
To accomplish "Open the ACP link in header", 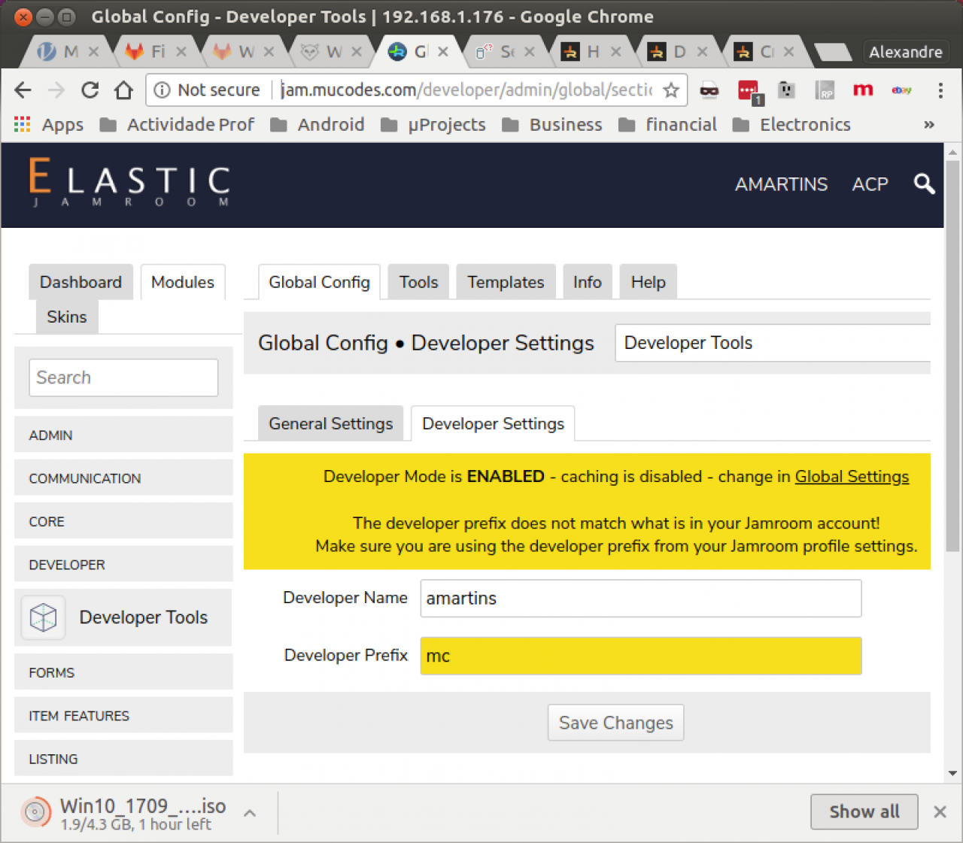I will pos(870,184).
